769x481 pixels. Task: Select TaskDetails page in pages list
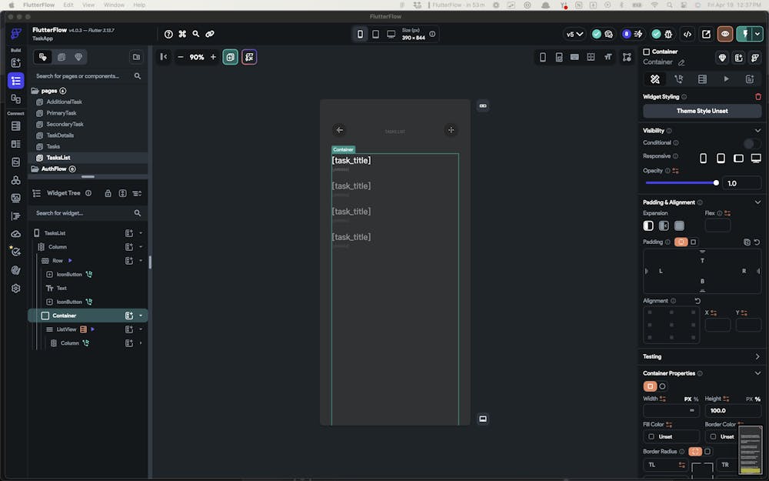(x=60, y=135)
